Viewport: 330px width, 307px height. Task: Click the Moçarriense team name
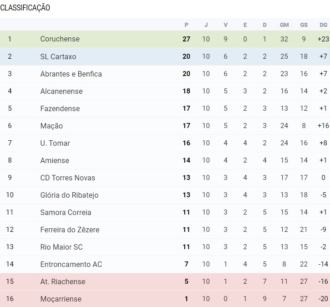(61, 299)
